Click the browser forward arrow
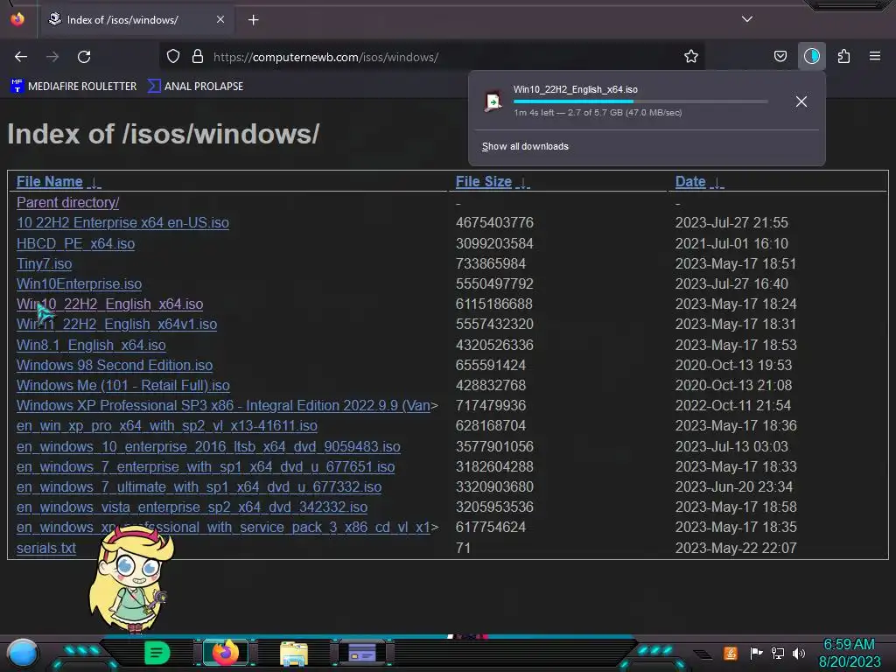 pyautogui.click(x=52, y=57)
